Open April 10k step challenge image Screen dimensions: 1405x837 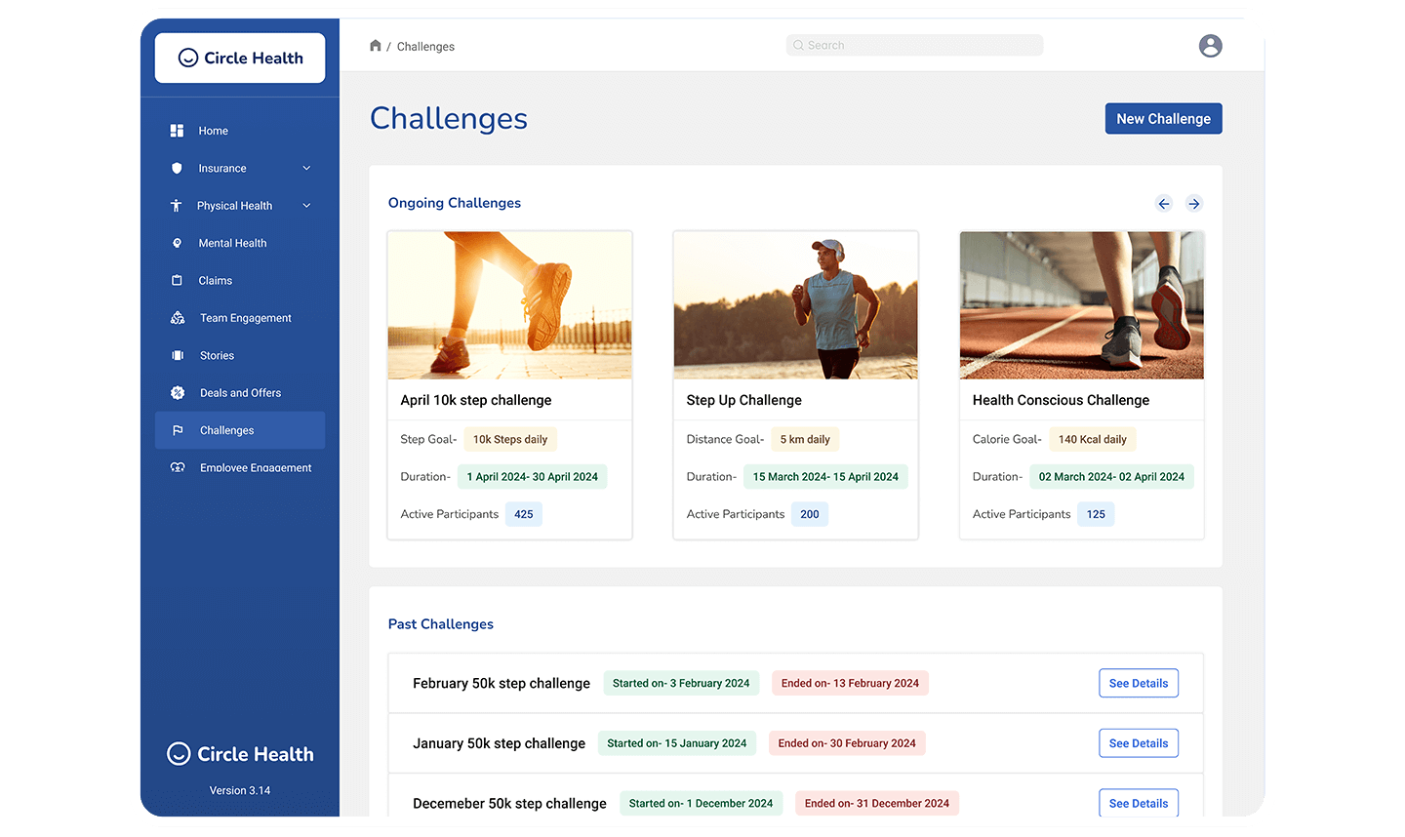click(x=509, y=305)
